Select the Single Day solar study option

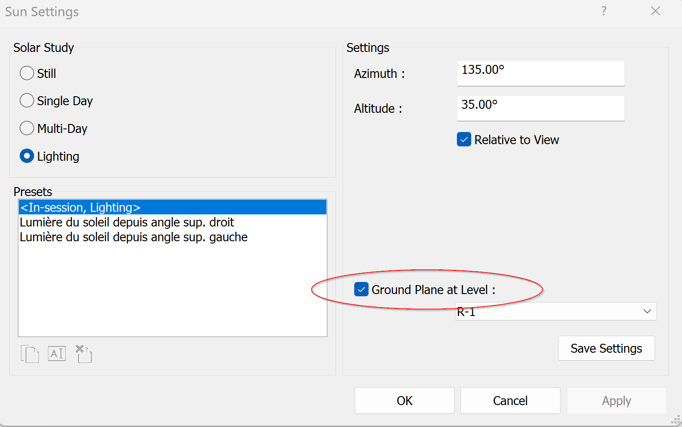[26, 100]
